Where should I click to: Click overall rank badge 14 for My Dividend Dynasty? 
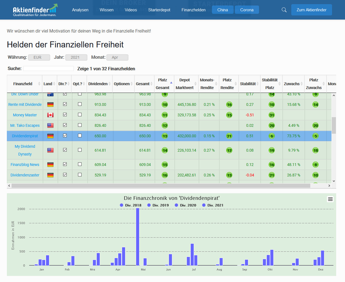[165, 150]
